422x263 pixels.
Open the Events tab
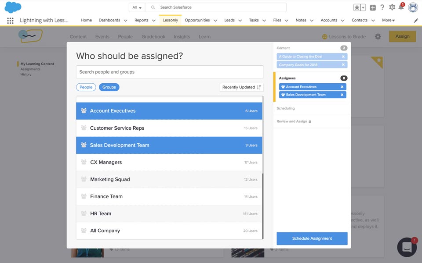click(x=102, y=37)
